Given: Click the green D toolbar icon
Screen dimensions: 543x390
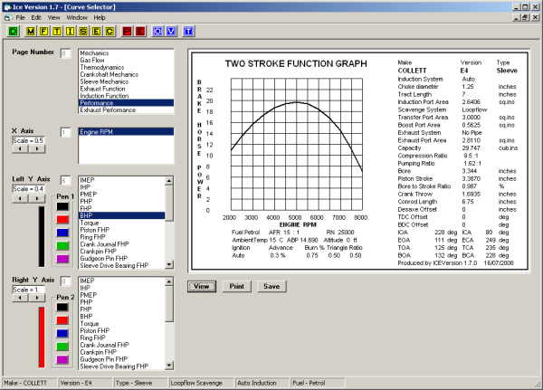Looking at the screenshot, I should 14,32.
